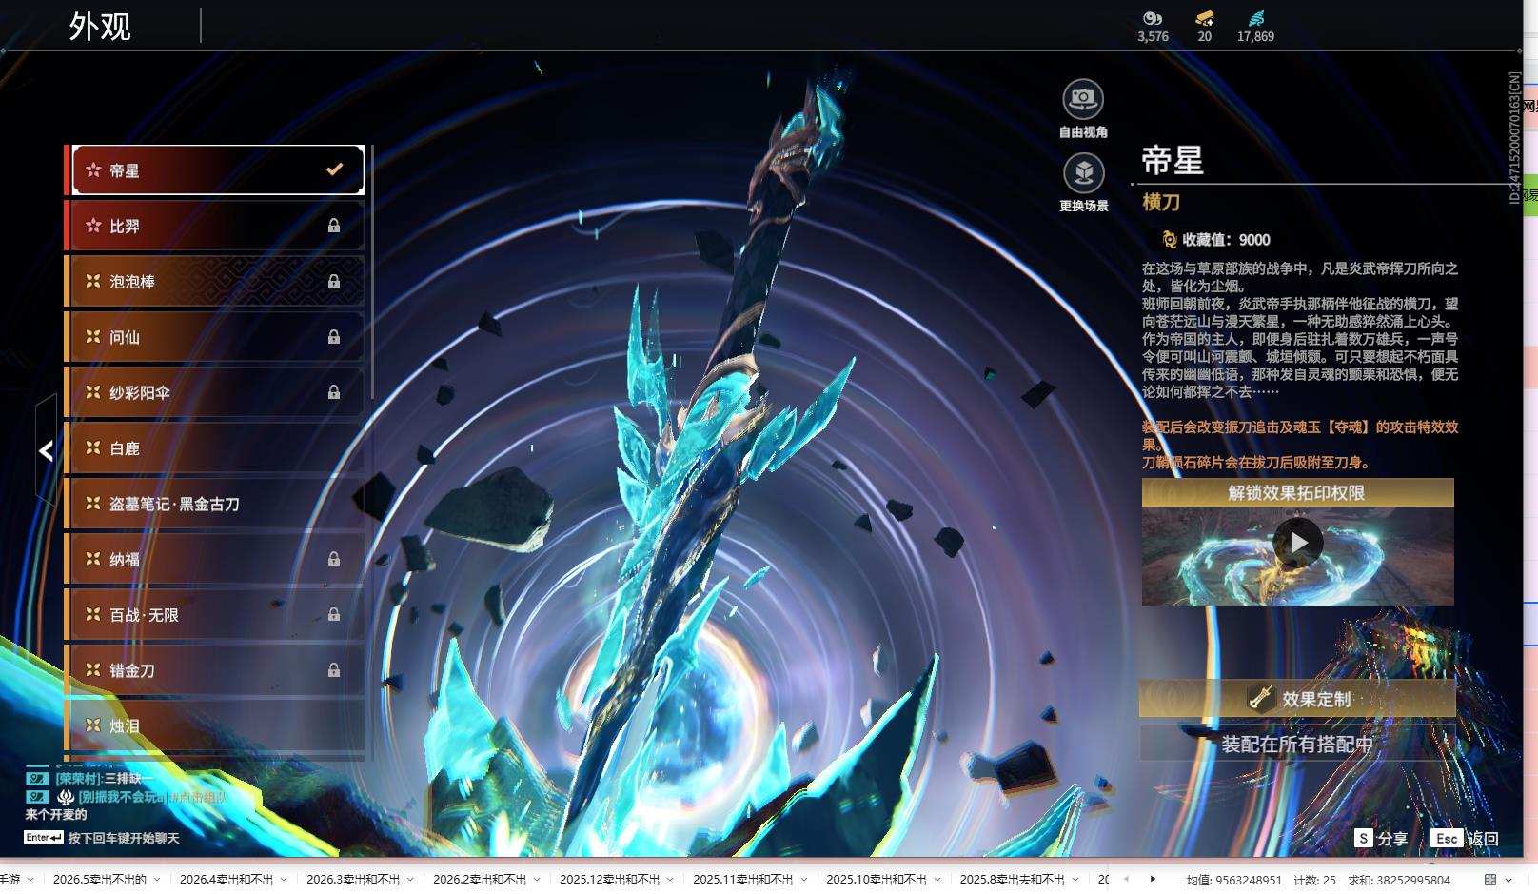Screen dimensions: 1538x894
Task: Select the 纱彩阳伞 skin entry
Action: click(216, 392)
